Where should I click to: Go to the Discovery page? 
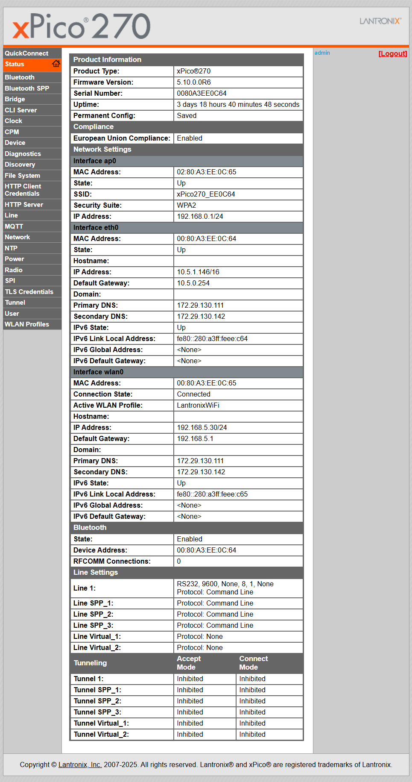[x=32, y=165]
